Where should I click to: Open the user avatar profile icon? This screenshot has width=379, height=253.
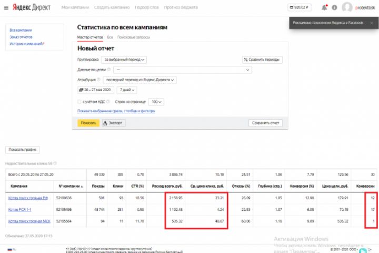[x=347, y=7]
